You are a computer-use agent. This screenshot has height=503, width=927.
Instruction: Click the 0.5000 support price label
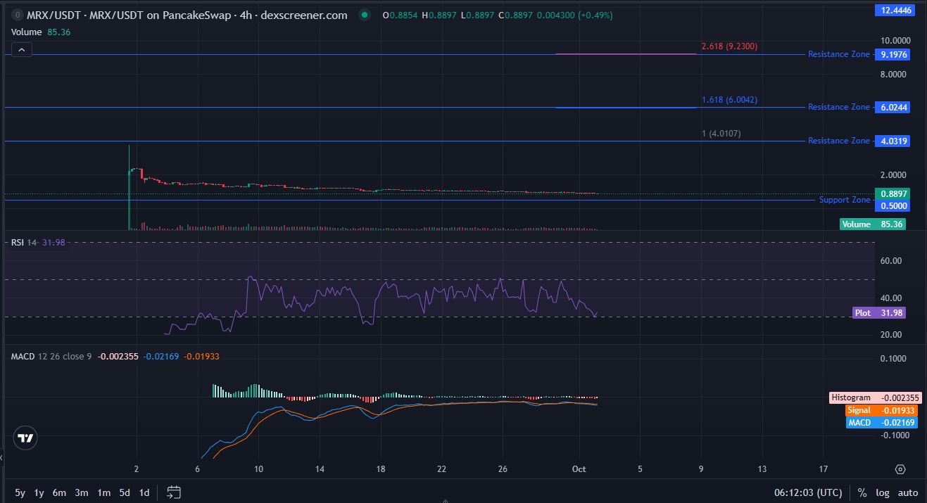click(x=891, y=205)
